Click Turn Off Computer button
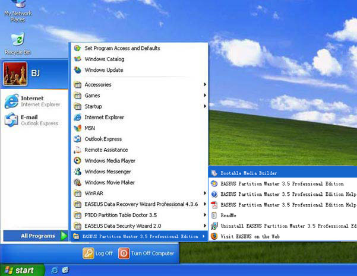 click(146, 253)
